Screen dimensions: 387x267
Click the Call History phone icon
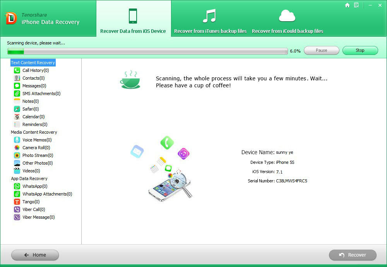[x=17, y=70]
